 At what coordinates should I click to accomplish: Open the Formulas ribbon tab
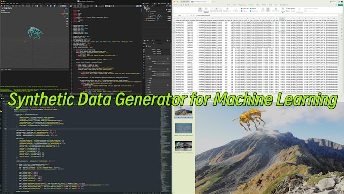tap(251, 5)
